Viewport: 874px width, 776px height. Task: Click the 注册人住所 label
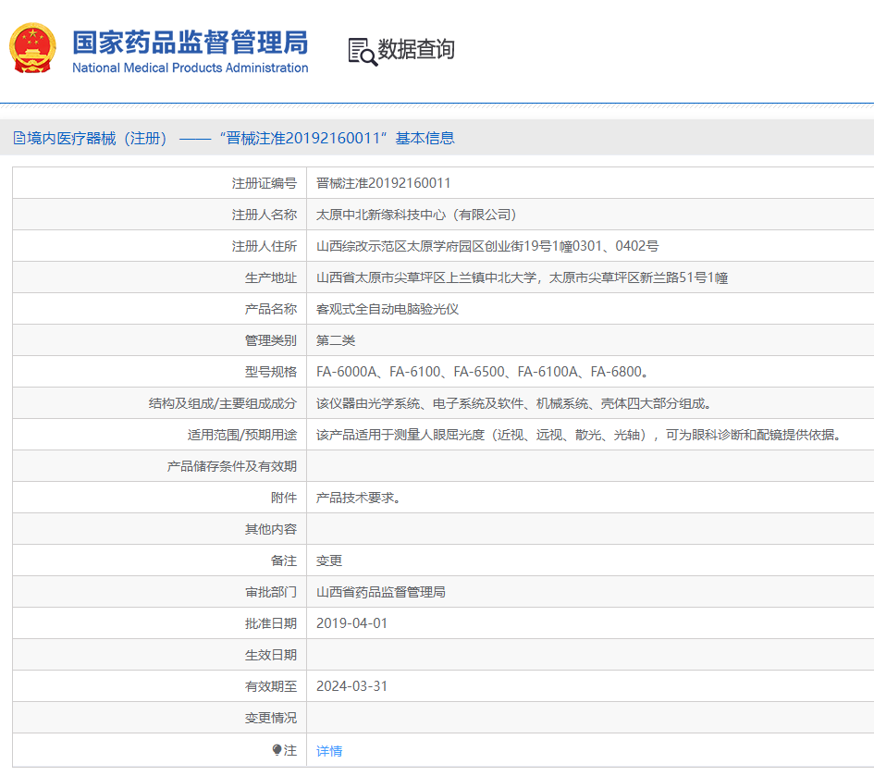265,246
